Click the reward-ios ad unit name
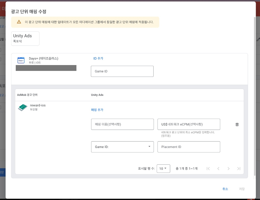This screenshot has height=200, width=260. [x=38, y=105]
